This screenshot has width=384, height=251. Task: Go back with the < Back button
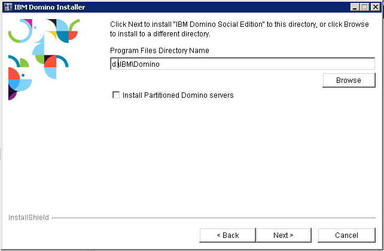pyautogui.click(x=227, y=235)
